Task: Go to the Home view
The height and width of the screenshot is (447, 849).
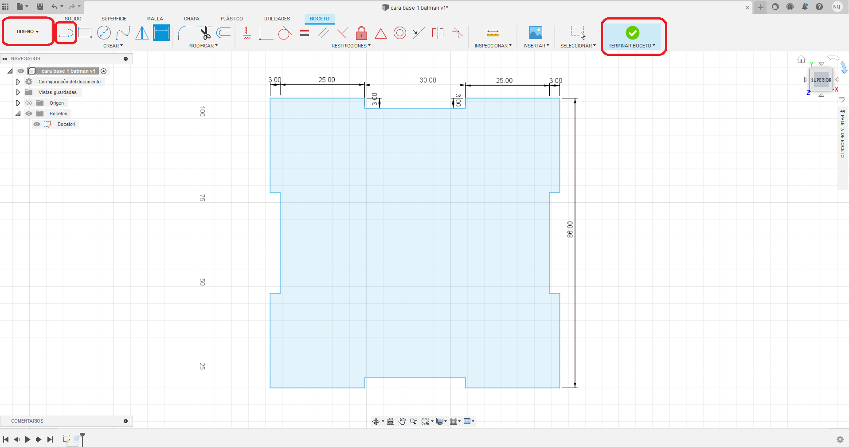Action: tap(801, 59)
